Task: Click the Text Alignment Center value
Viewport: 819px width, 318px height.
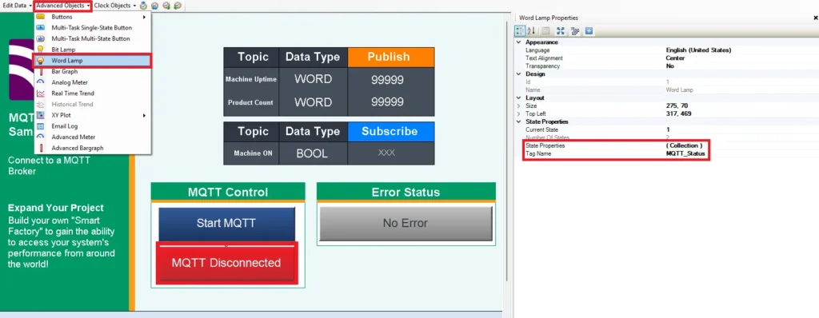Action: pos(675,58)
